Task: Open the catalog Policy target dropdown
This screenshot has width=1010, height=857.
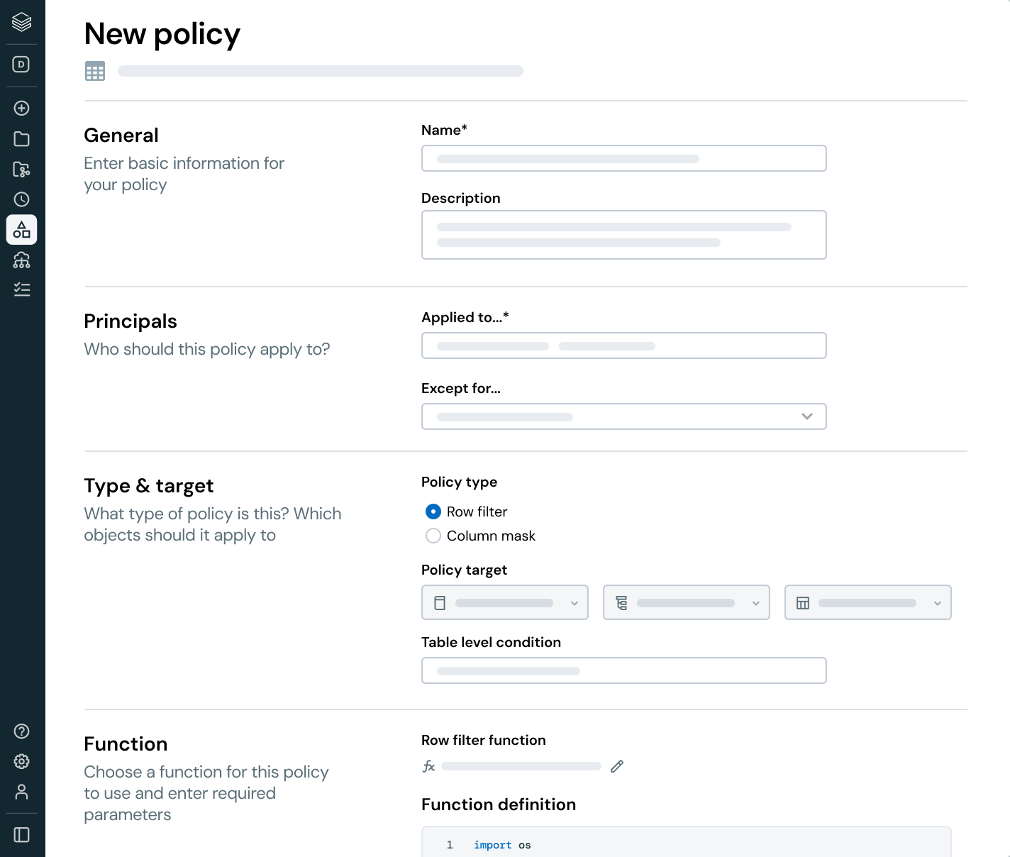Action: coord(505,602)
